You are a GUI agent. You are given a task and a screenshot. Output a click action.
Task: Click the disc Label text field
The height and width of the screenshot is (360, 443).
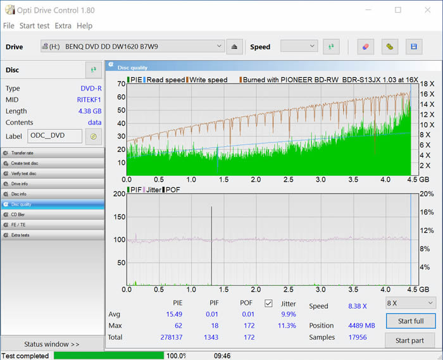coord(54,136)
